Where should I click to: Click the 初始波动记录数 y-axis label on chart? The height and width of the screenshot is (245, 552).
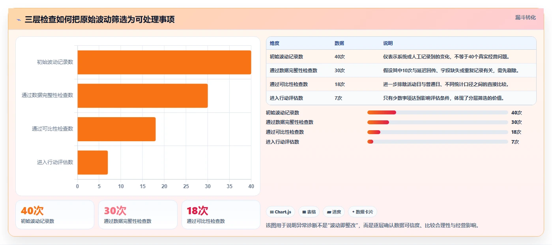[55, 62]
